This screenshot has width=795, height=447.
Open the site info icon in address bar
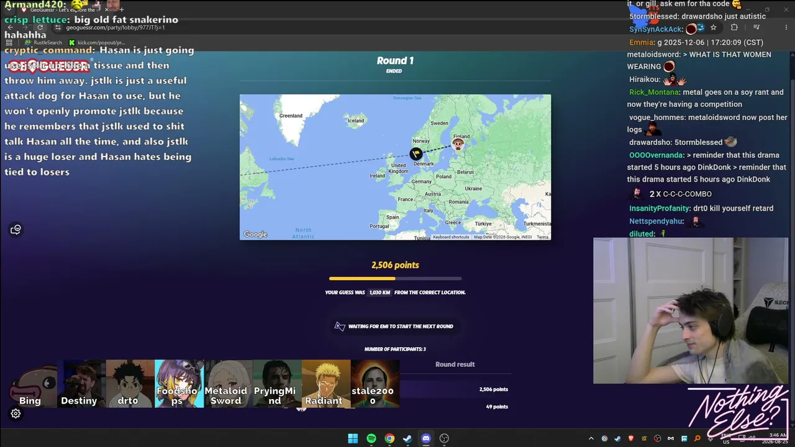[x=58, y=27]
